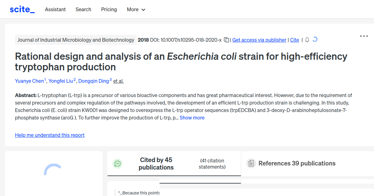Click the loading spinner icon
Image resolution: width=374 pixels, height=196 pixels.
click(x=315, y=40)
